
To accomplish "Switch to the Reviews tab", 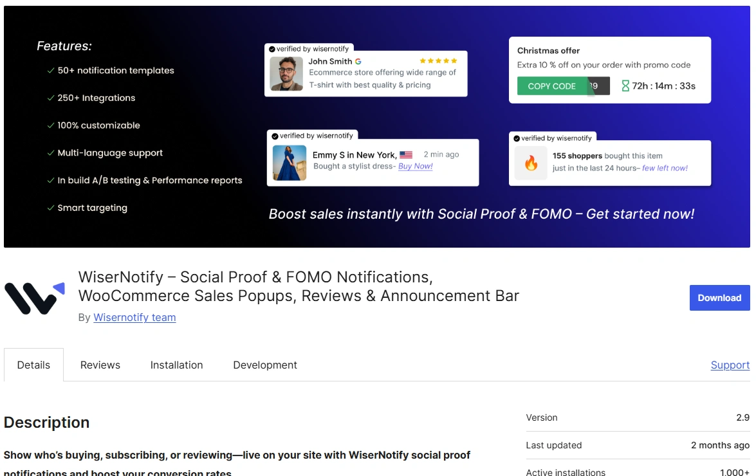I will (x=100, y=365).
